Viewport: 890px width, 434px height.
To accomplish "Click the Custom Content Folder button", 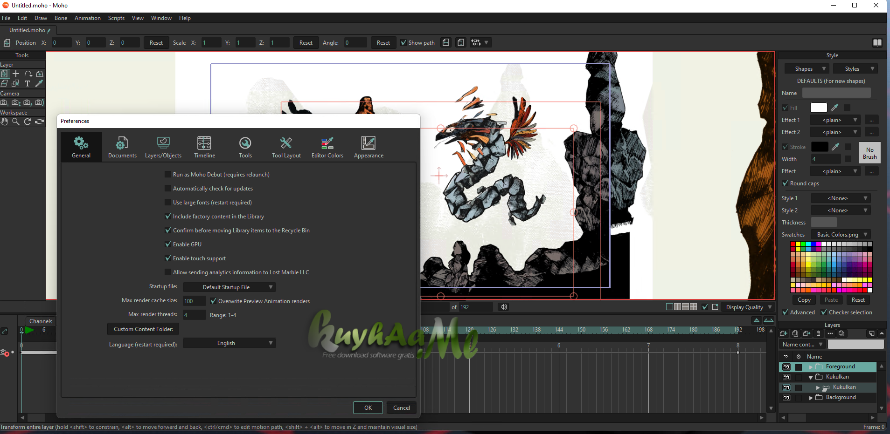I will pos(143,329).
